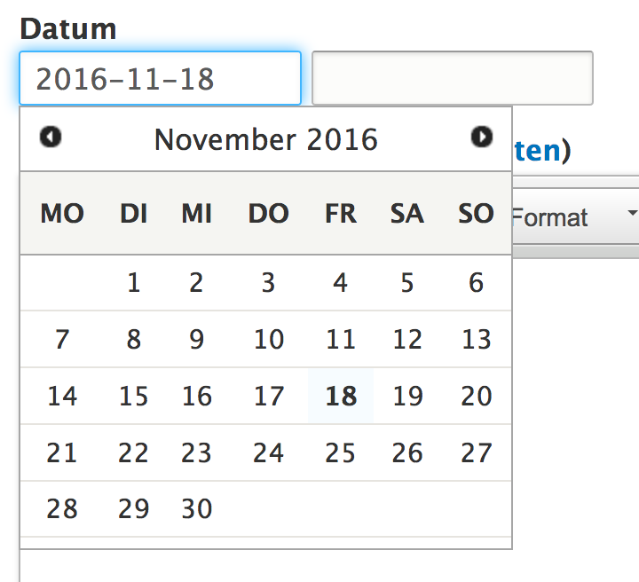Select day 30 in the calendar
Viewport: 639px width, 582px height.
196,509
